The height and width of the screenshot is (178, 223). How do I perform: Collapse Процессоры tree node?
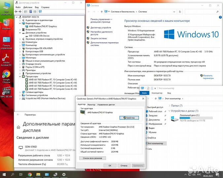click(20, 76)
